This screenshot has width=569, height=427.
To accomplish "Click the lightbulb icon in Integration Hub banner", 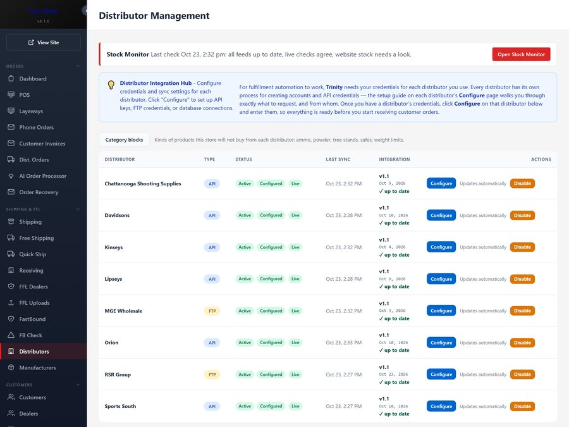I will 111,85.
